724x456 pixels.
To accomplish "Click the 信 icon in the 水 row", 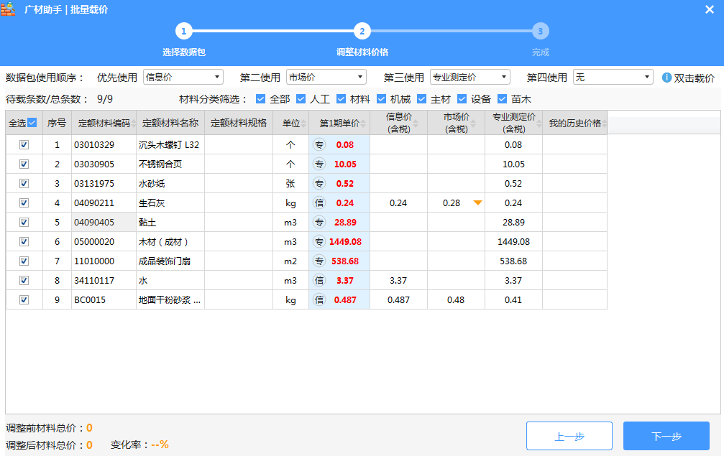I will click(x=319, y=281).
